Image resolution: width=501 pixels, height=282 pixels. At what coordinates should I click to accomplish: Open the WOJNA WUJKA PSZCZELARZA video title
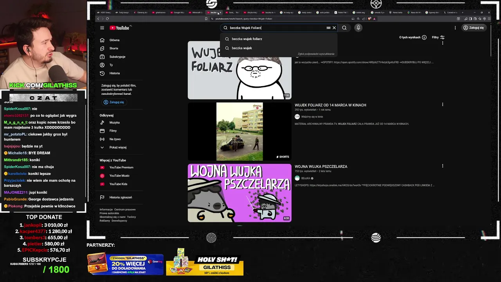321,166
